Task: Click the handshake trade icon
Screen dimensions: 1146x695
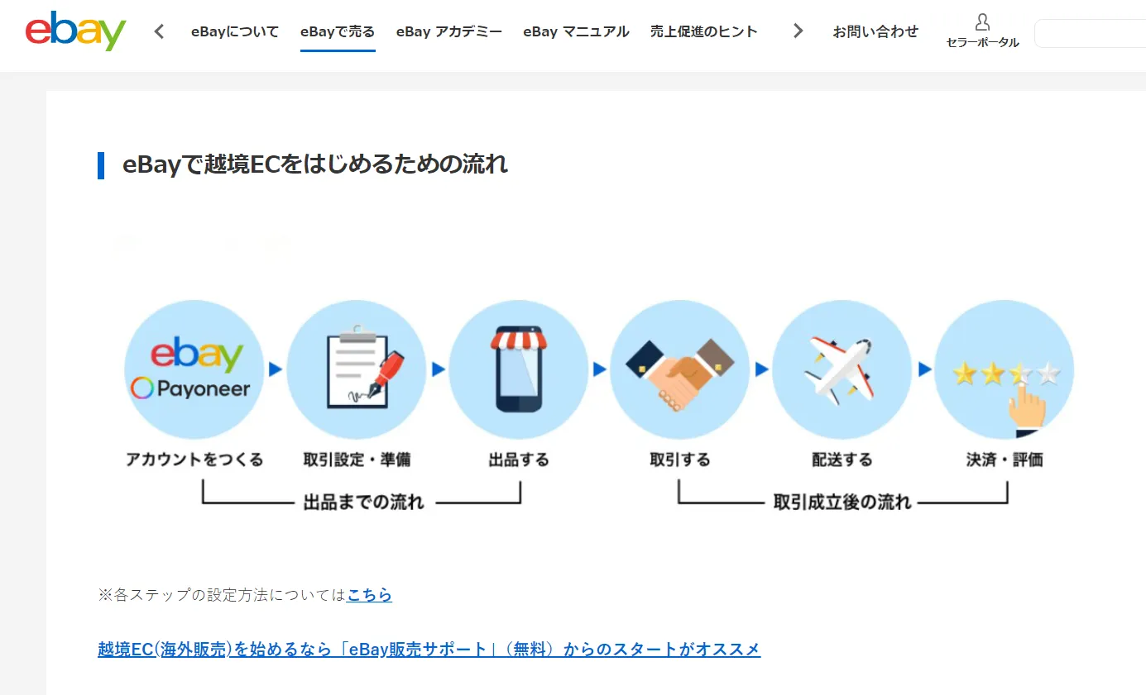Action: tap(680, 369)
